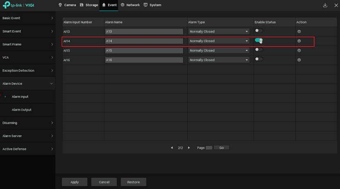
Task: Open the AI14 action settings gear
Action: click(x=299, y=41)
